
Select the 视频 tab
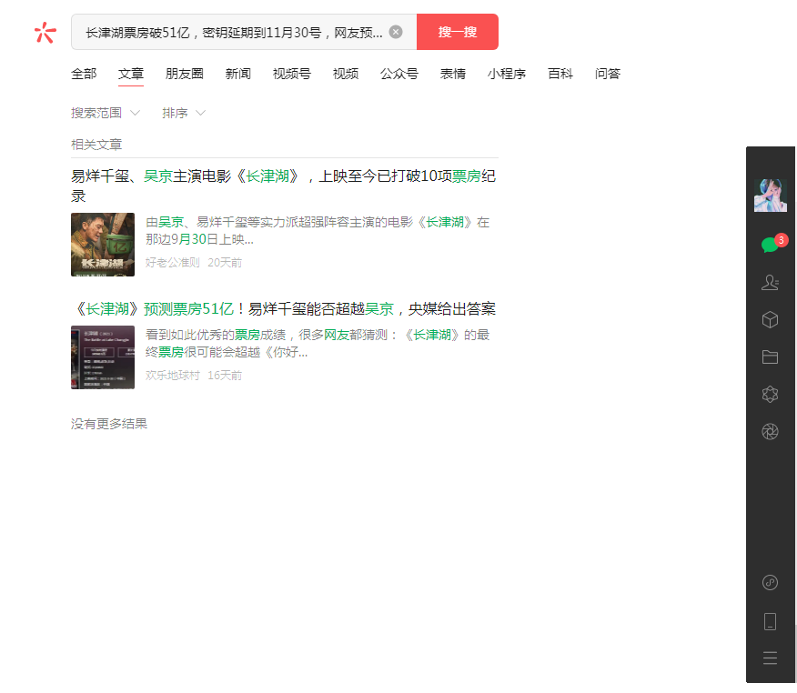(x=346, y=74)
